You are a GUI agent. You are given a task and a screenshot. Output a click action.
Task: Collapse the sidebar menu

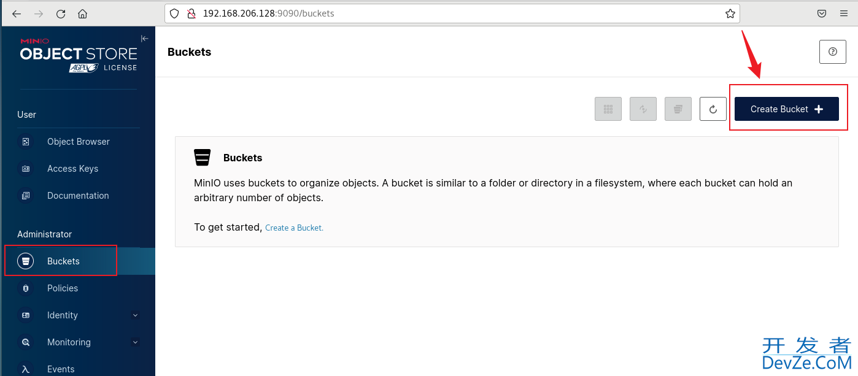click(145, 39)
